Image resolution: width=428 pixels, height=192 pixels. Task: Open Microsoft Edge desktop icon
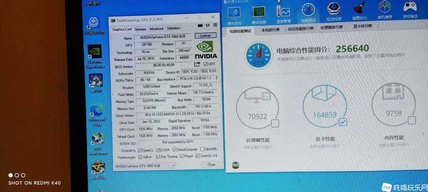click(x=97, y=114)
